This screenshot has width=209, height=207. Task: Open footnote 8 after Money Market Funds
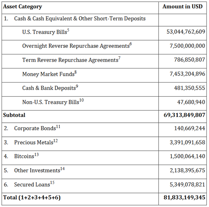(x=75, y=72)
